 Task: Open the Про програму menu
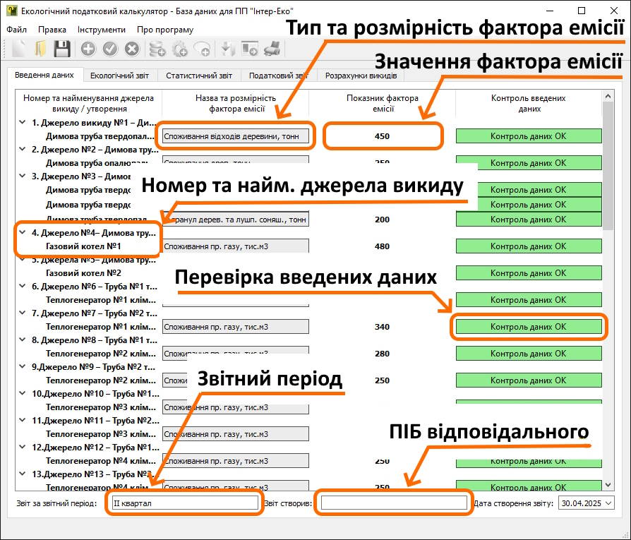coord(165,30)
